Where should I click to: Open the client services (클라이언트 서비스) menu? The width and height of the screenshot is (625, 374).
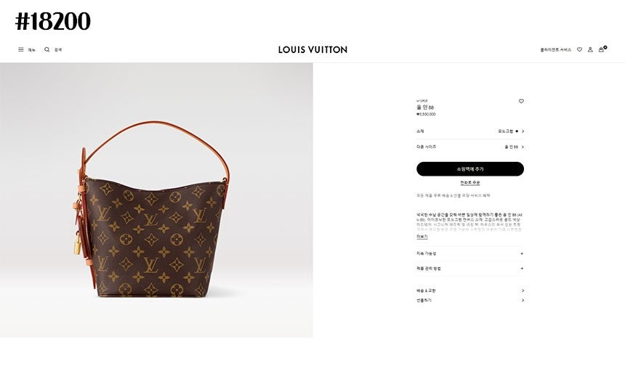tap(556, 50)
